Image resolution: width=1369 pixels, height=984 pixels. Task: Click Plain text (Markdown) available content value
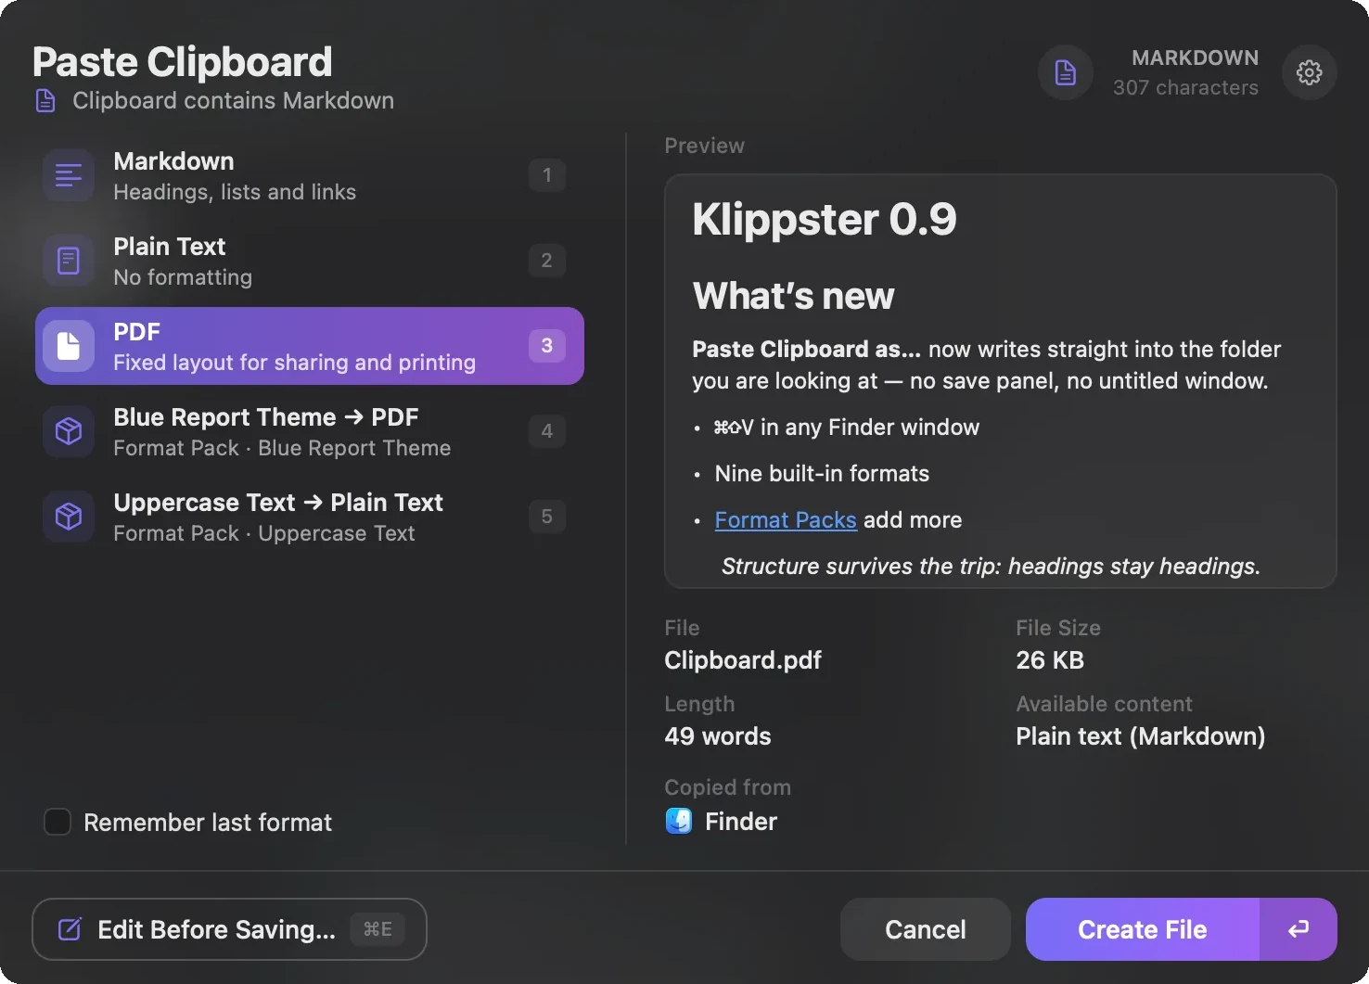[1141, 736]
